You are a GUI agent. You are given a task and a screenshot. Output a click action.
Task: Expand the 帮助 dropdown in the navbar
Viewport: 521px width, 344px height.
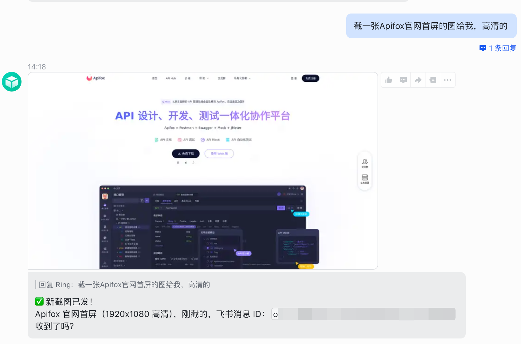coord(204,78)
